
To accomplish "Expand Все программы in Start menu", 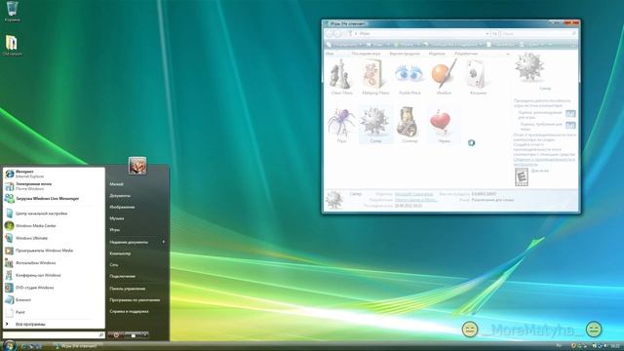I will tap(54, 324).
